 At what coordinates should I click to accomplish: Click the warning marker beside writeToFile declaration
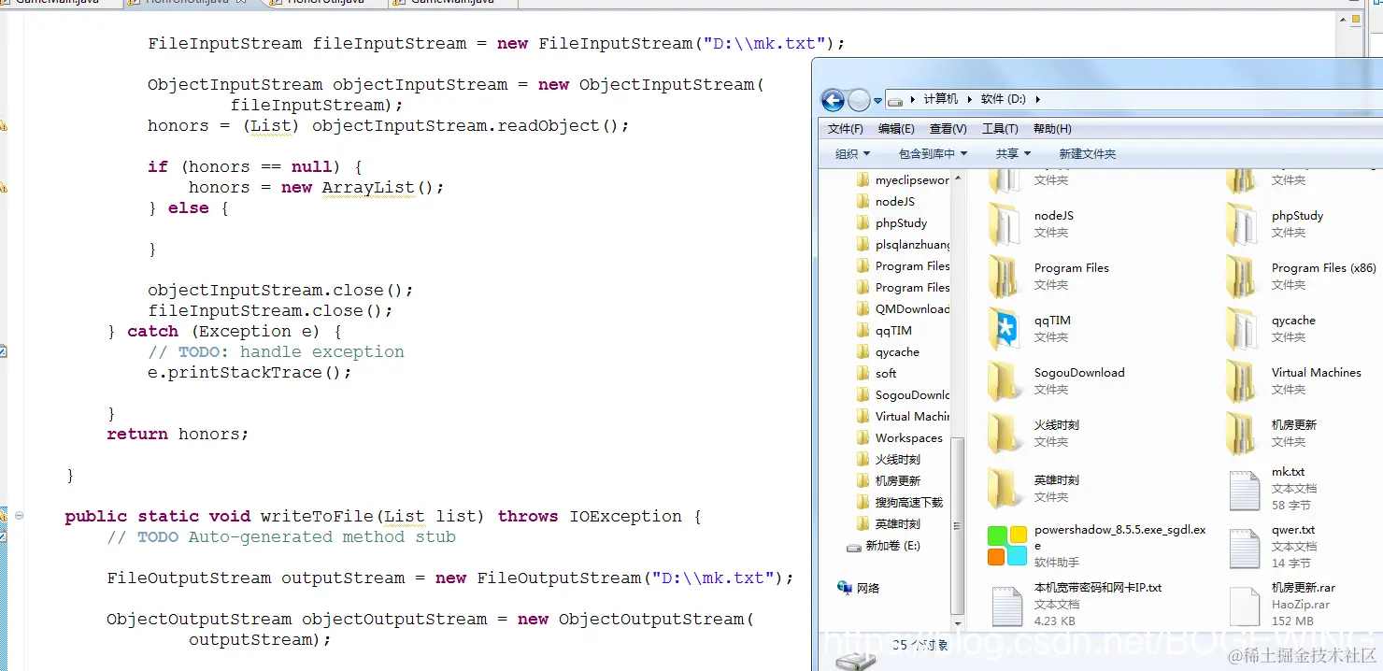pos(3,516)
